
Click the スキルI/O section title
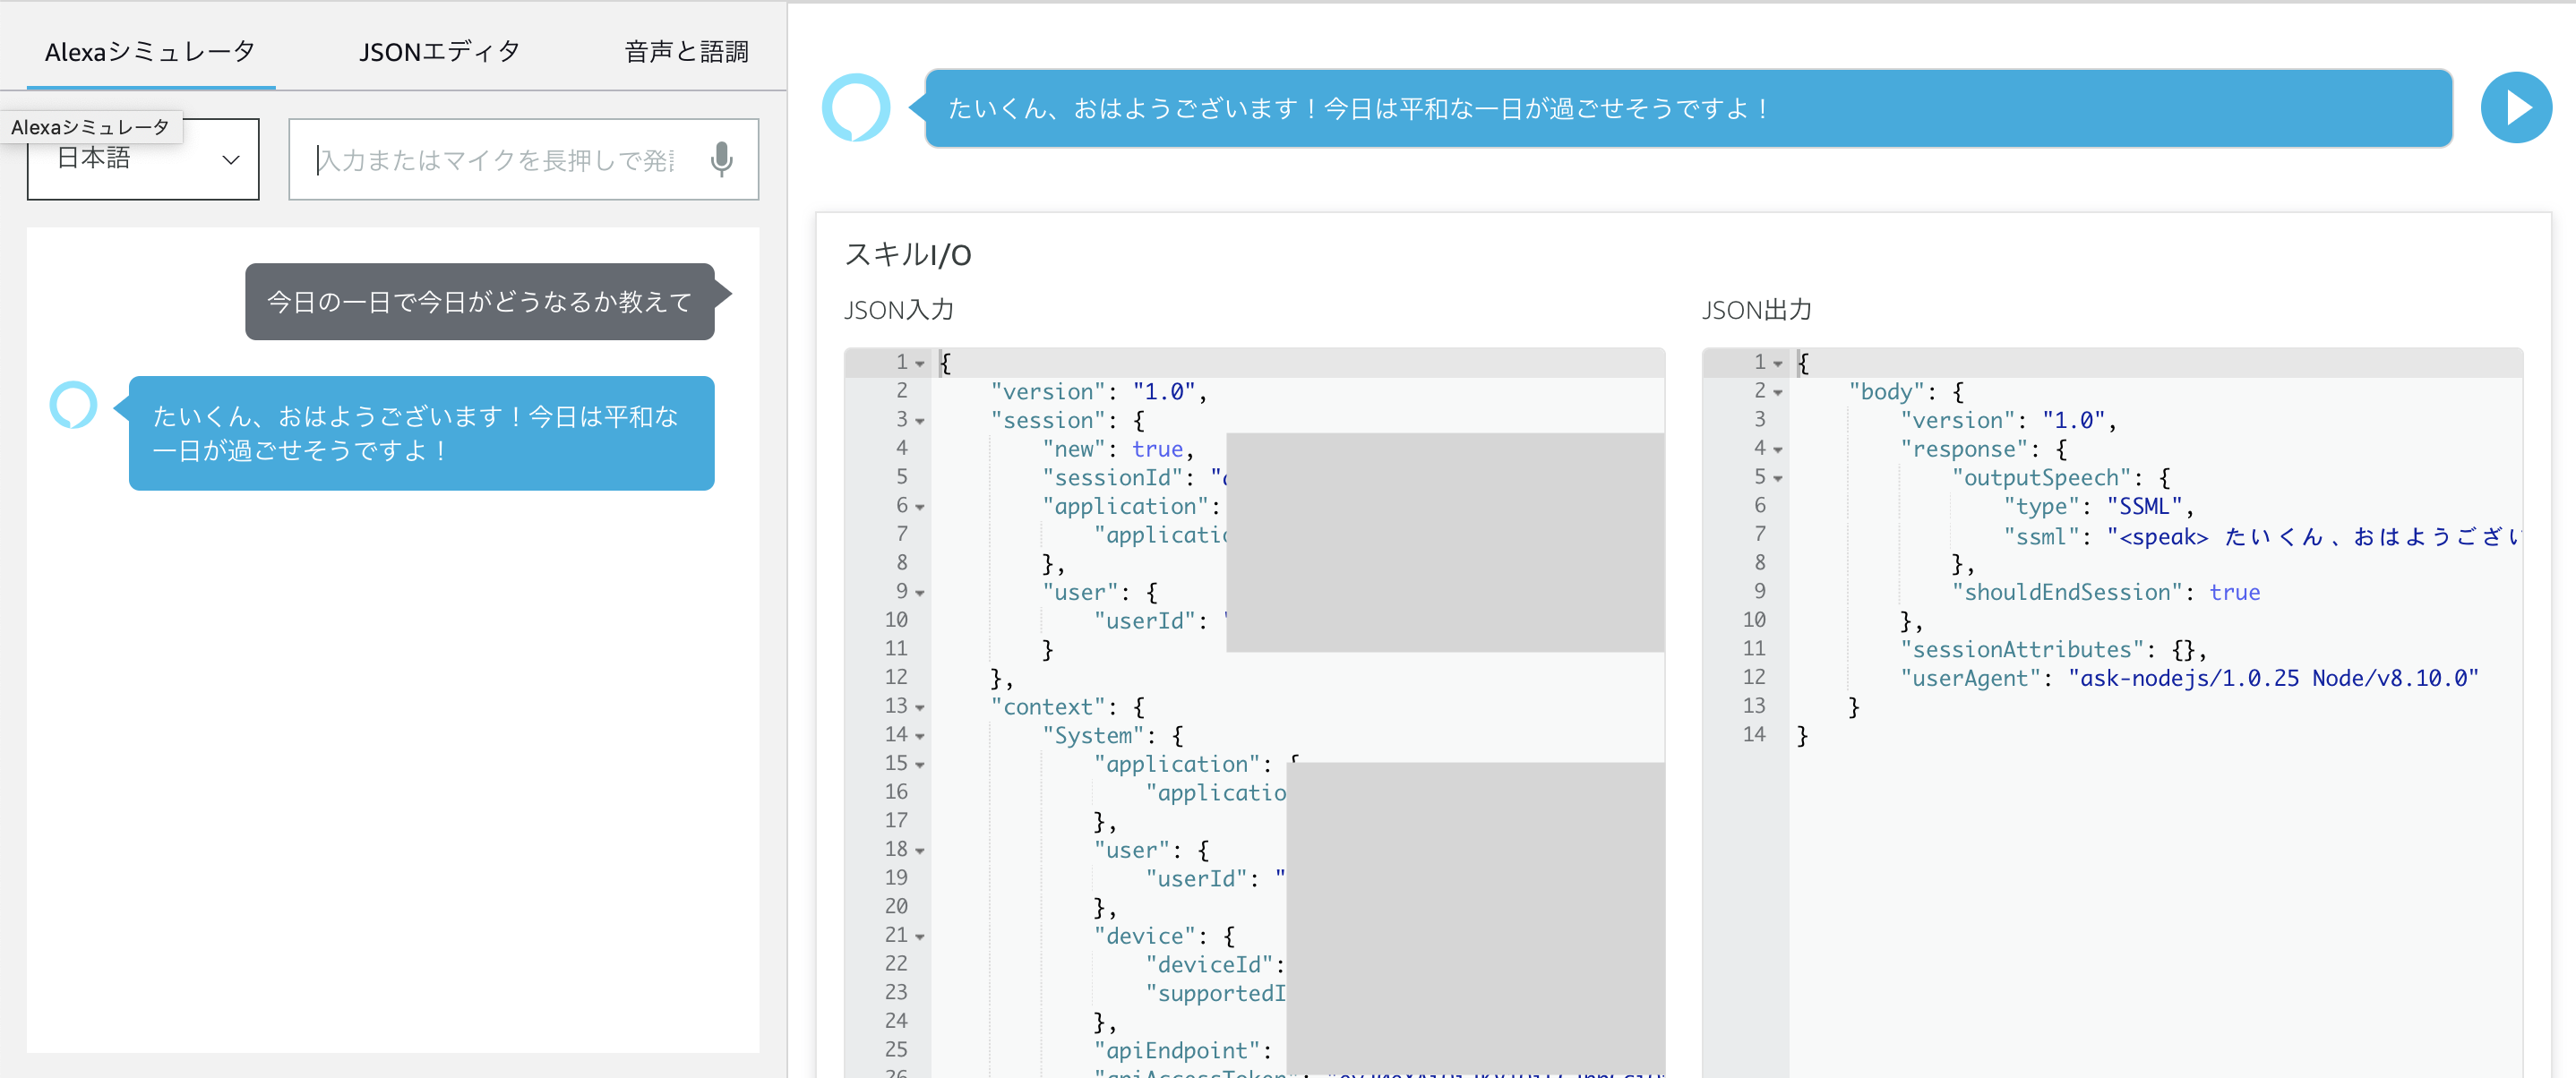click(x=908, y=255)
